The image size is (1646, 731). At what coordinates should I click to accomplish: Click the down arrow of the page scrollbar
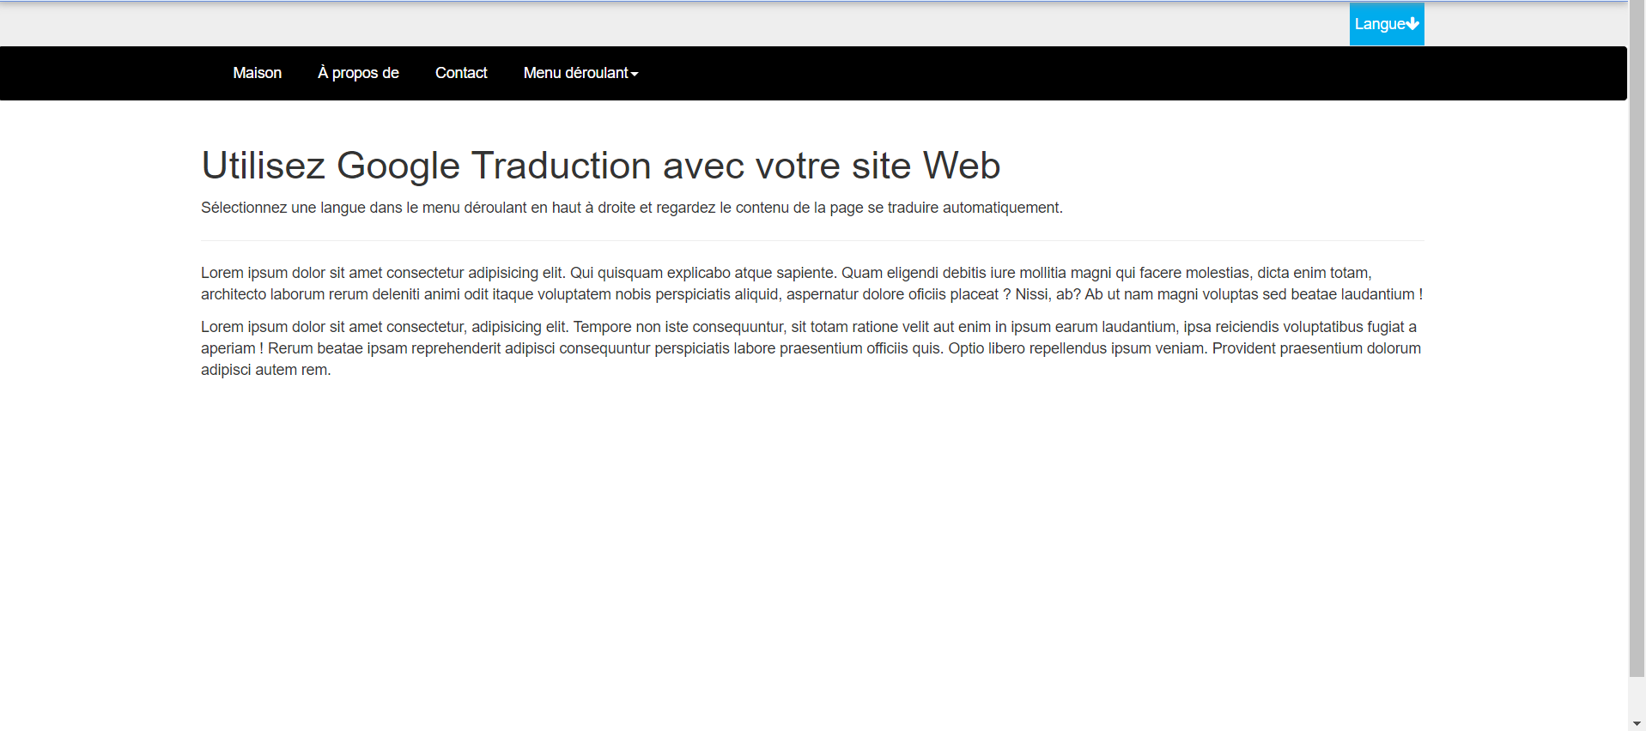tap(1637, 724)
